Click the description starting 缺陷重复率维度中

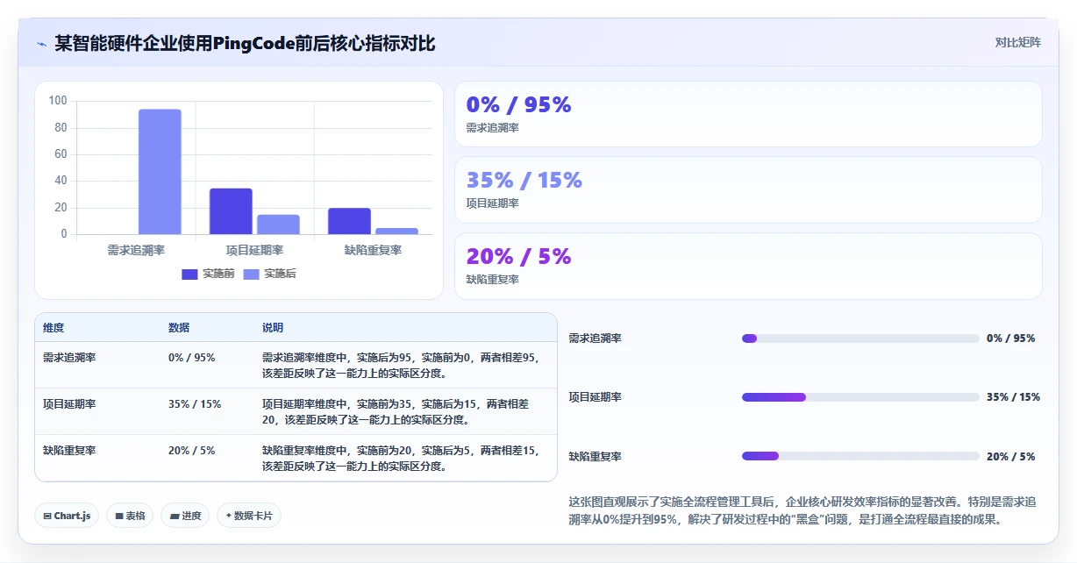[401, 458]
